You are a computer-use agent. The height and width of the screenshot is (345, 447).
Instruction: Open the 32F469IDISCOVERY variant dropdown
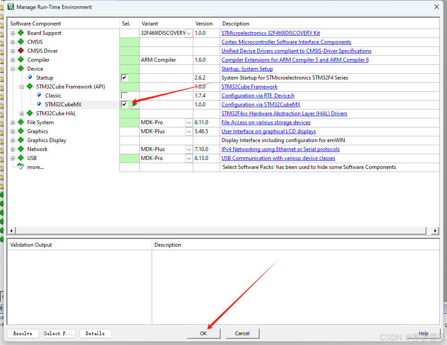pos(189,34)
